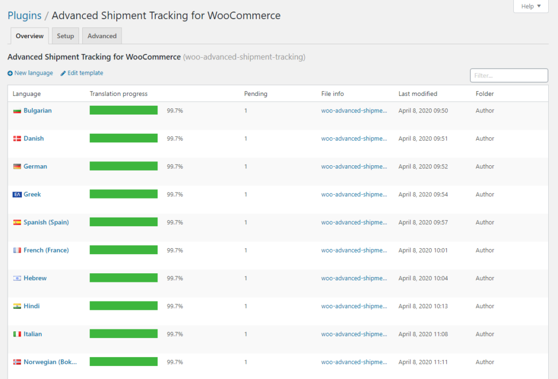Viewport: 558px width, 379px height.
Task: Click the Hebrew flag icon
Action: [17, 278]
